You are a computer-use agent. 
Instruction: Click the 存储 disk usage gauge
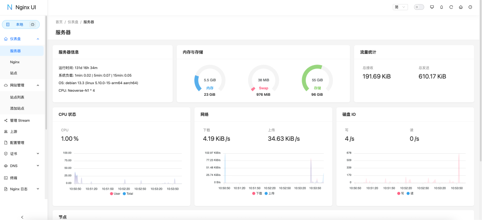(x=317, y=80)
